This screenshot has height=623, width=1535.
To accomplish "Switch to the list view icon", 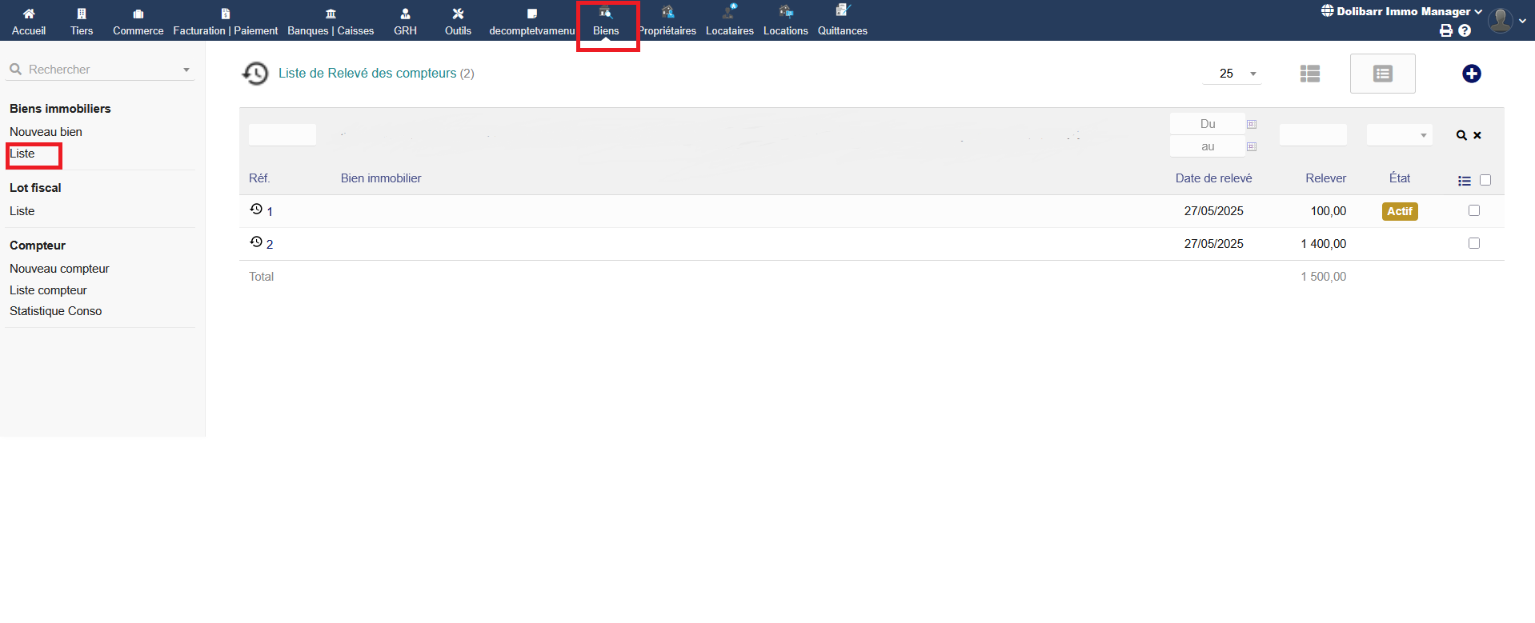I will (1309, 74).
